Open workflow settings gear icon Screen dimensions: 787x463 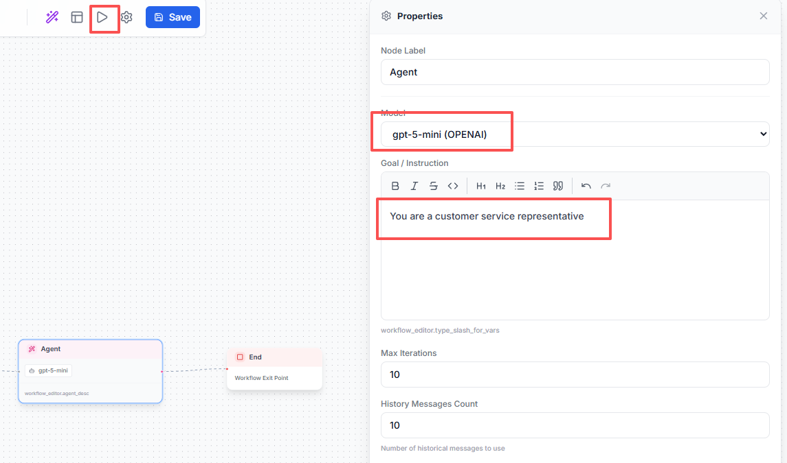(126, 17)
